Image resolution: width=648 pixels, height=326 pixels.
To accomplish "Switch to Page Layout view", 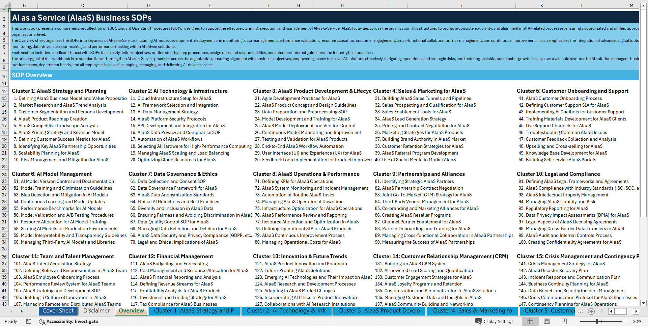I will (547, 321).
